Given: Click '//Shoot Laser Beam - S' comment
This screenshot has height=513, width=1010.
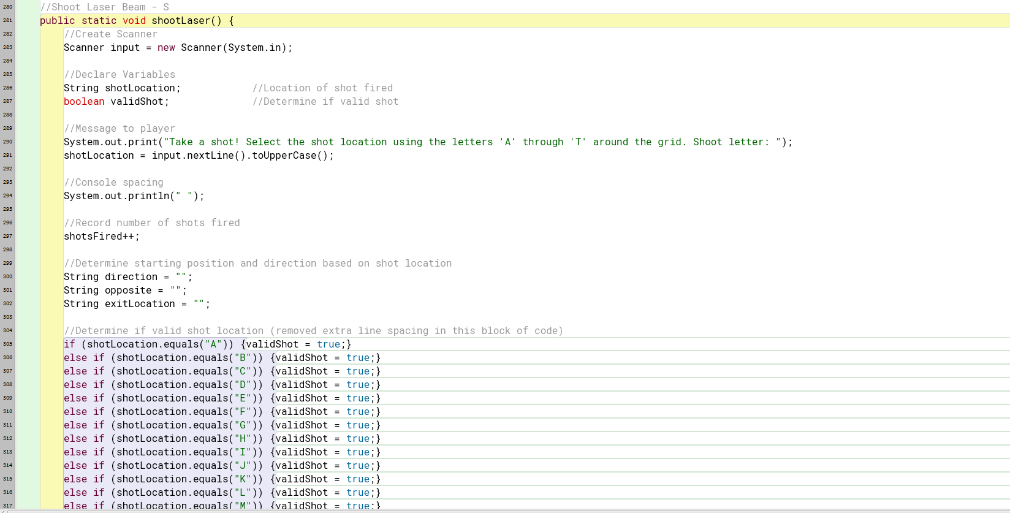Looking at the screenshot, I should [105, 7].
